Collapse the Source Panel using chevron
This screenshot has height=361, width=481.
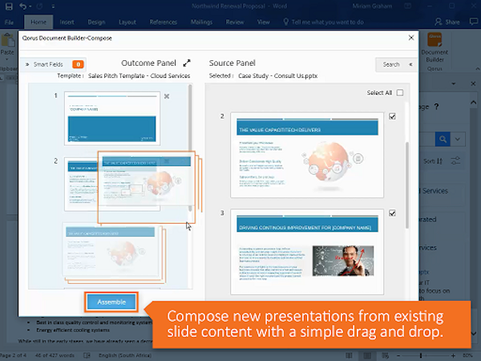click(x=411, y=64)
